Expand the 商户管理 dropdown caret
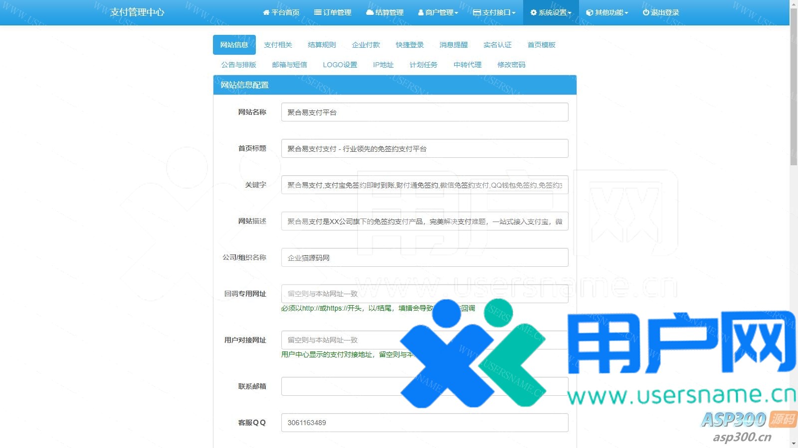 pyautogui.click(x=456, y=13)
